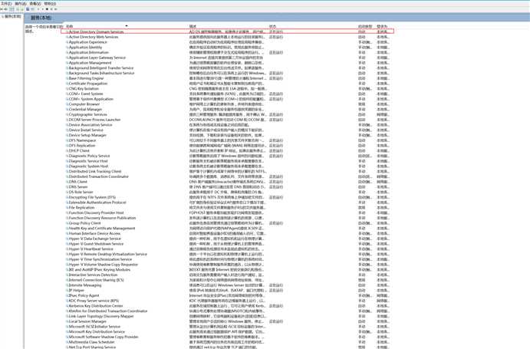
Task: Click the Restart Service toolbar icon
Action: tap(56, 9)
